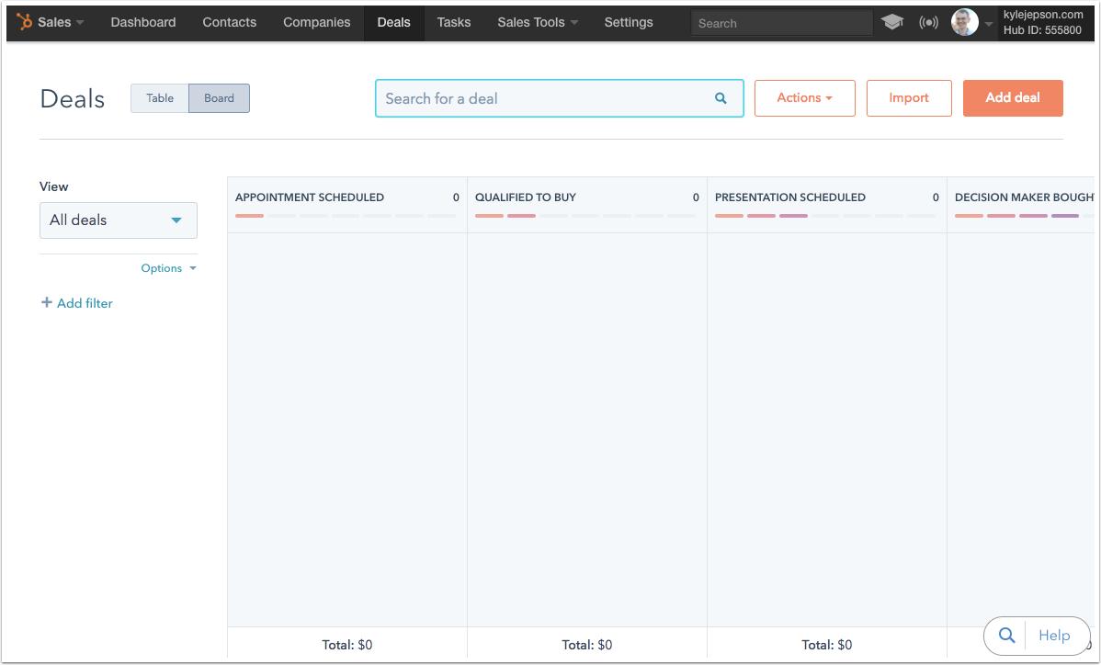The image size is (1101, 665).
Task: Click the Add deal button
Action: point(1013,97)
